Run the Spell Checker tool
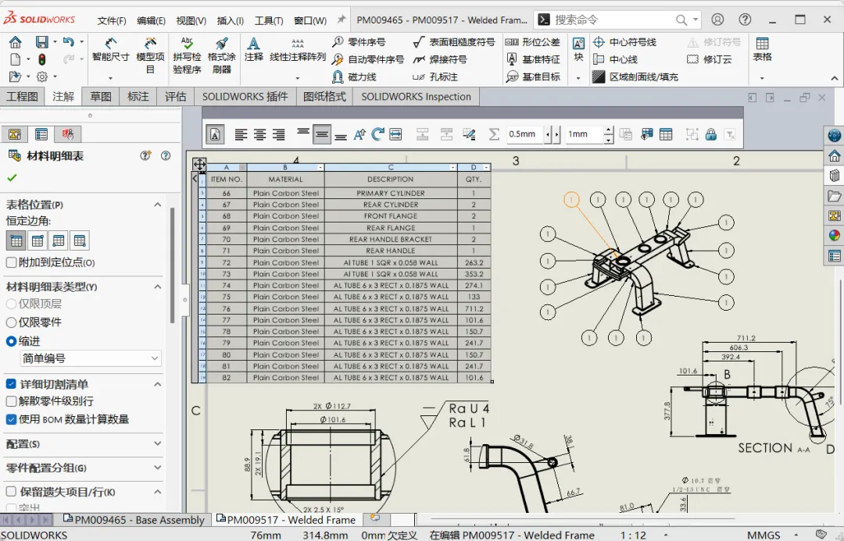Viewport: 844px width, 541px height. (187, 55)
